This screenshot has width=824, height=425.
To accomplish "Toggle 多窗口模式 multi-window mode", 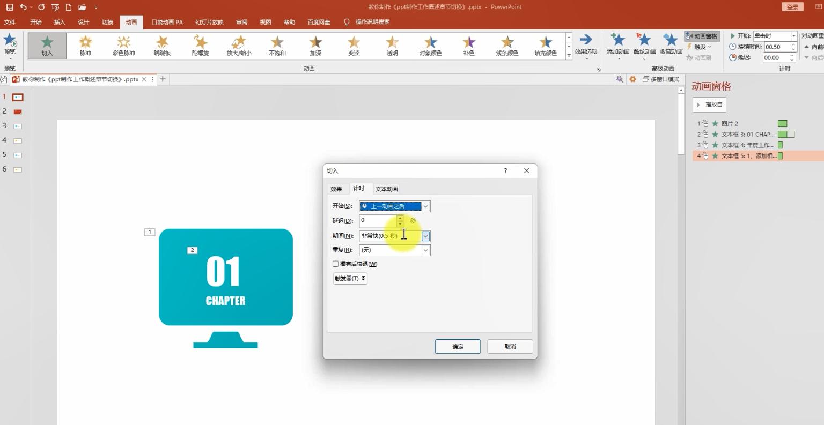I will click(x=661, y=79).
